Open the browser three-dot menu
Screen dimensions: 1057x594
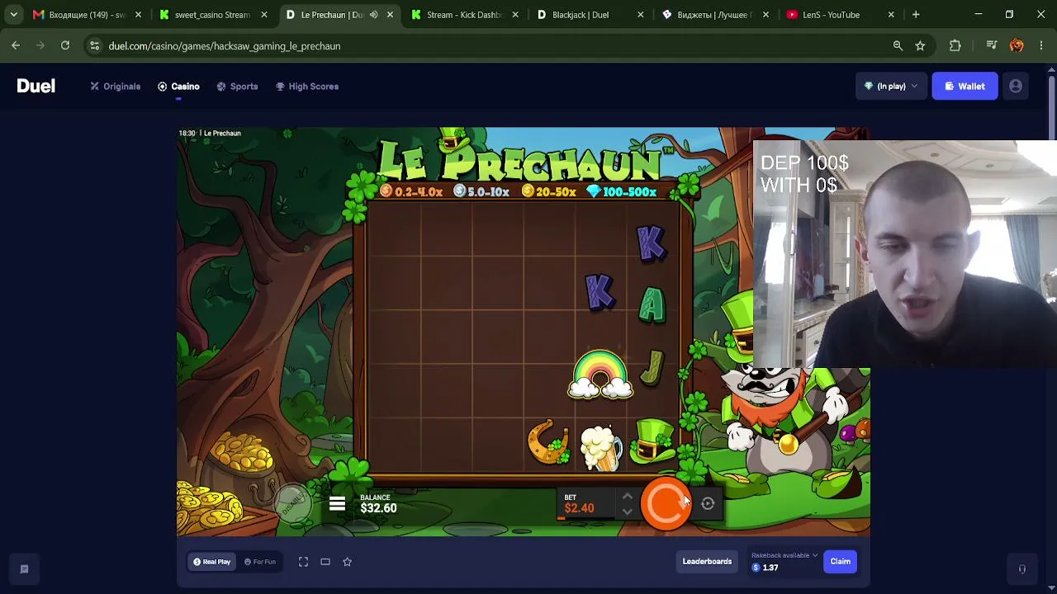point(1040,46)
